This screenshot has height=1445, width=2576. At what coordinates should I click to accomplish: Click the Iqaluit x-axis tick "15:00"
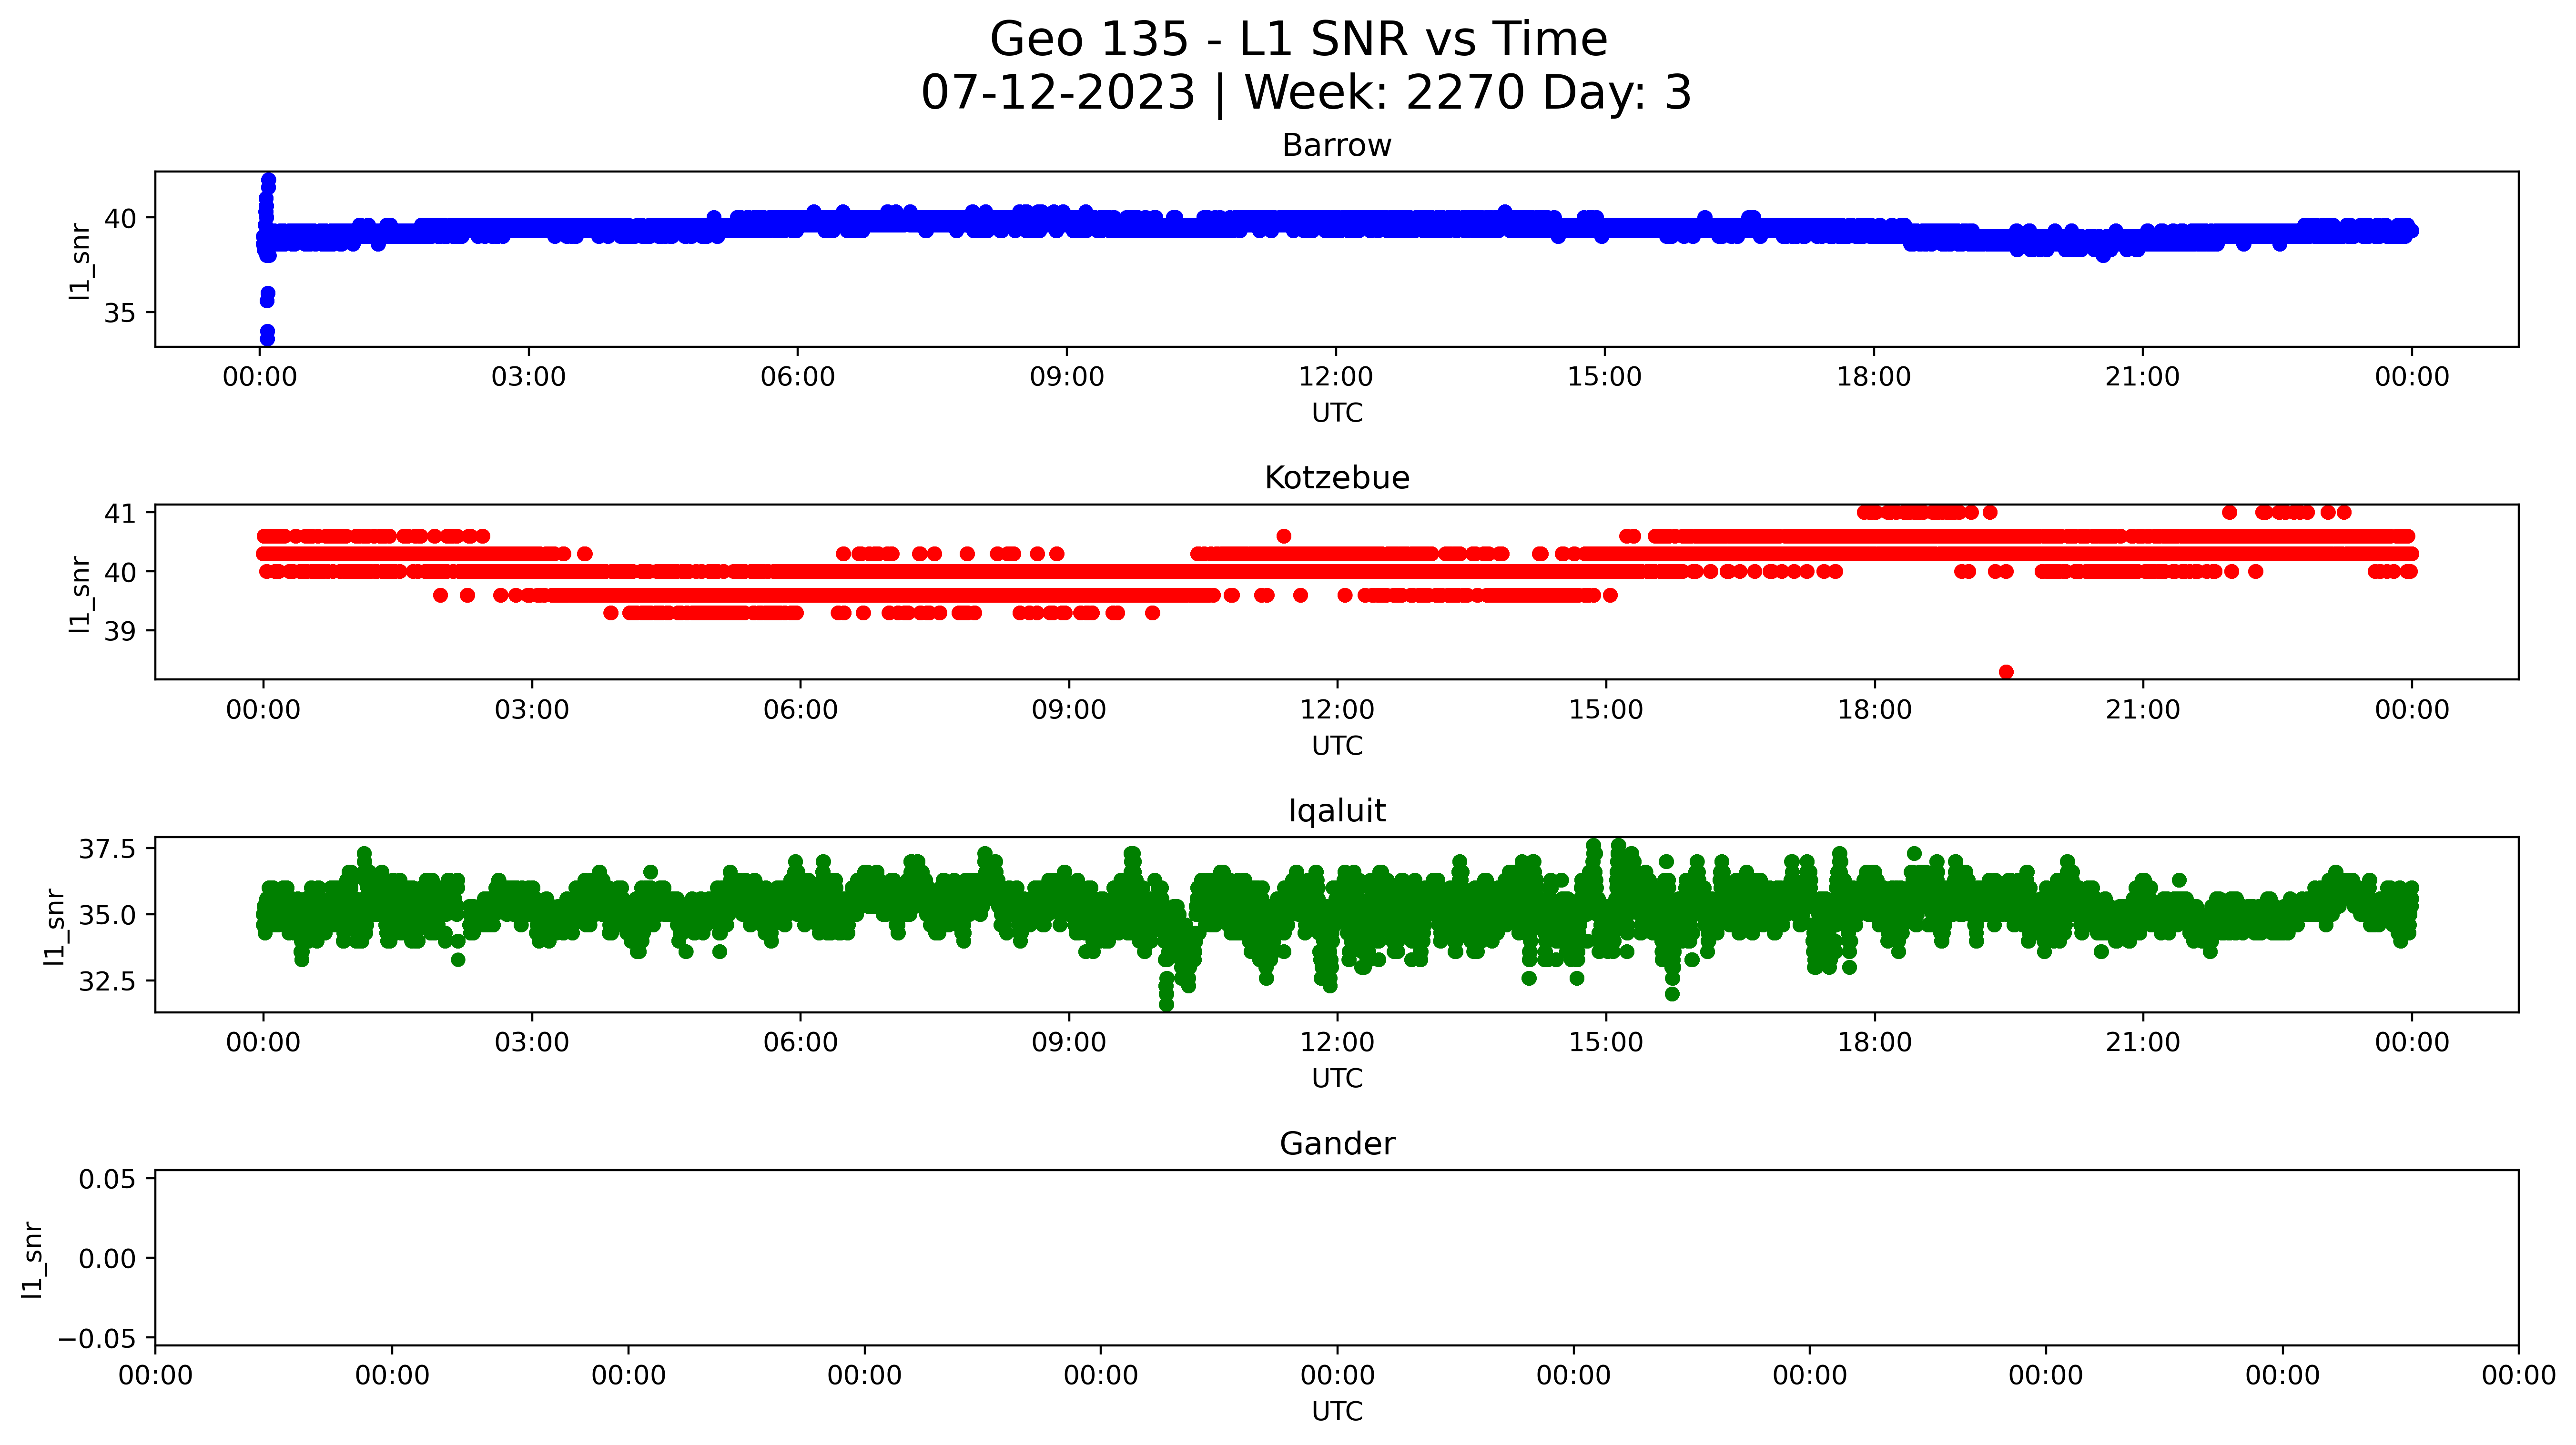tap(1606, 1042)
